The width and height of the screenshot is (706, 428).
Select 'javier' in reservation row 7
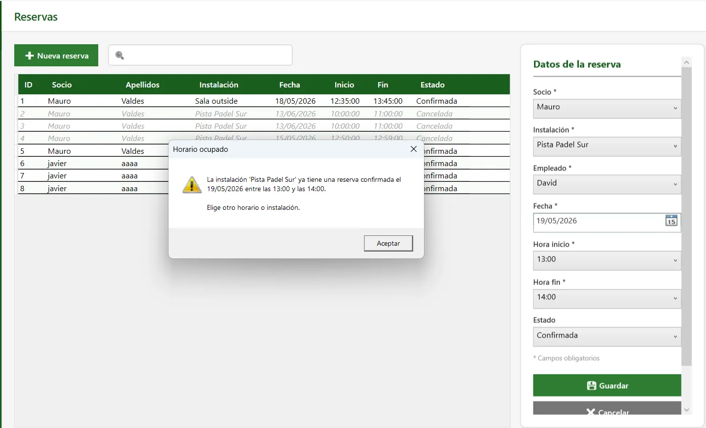click(x=57, y=175)
